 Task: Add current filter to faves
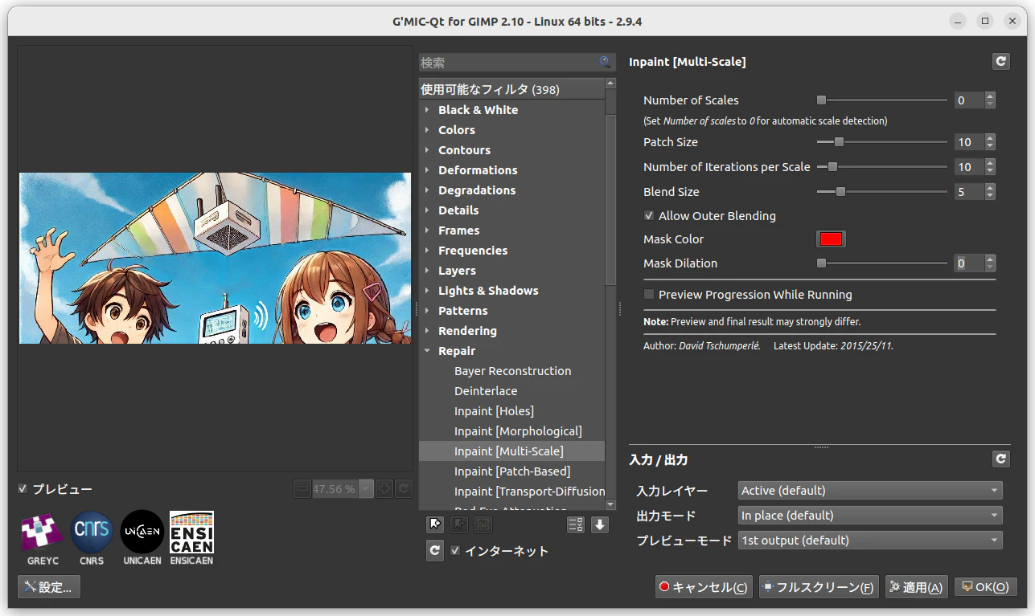435,524
